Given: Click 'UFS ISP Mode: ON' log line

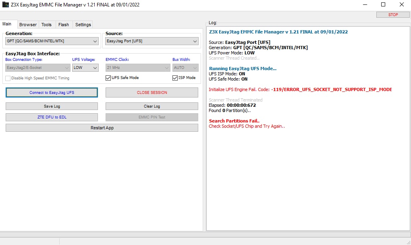Looking at the screenshot, I should (x=227, y=74).
